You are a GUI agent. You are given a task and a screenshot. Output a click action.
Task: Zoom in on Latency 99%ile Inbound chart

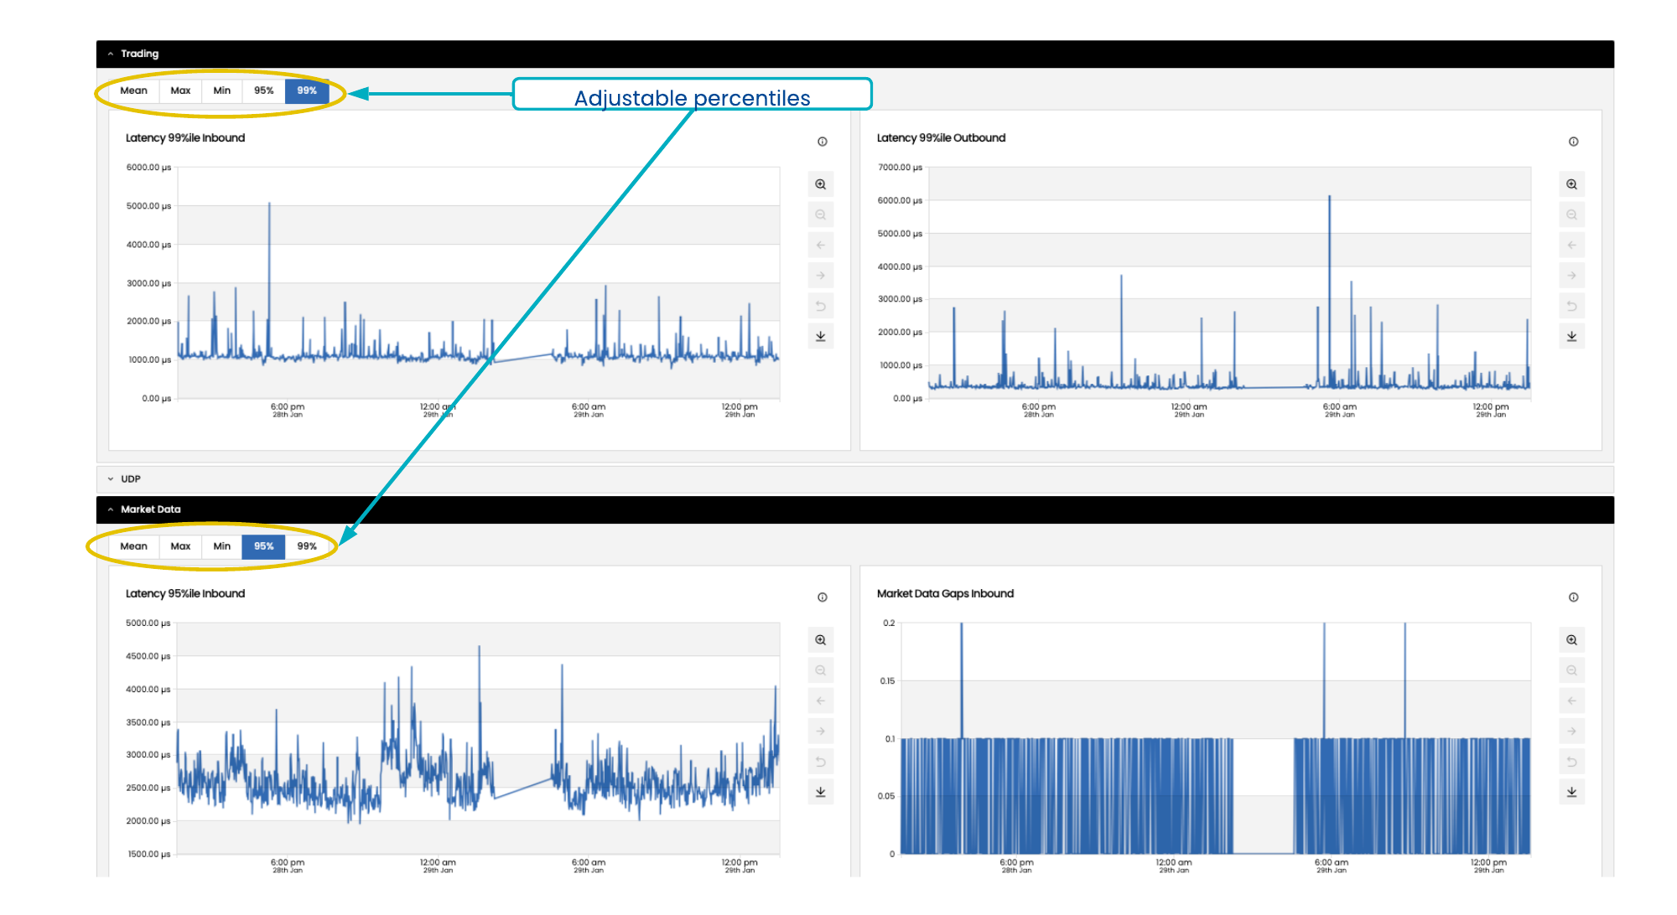[821, 184]
